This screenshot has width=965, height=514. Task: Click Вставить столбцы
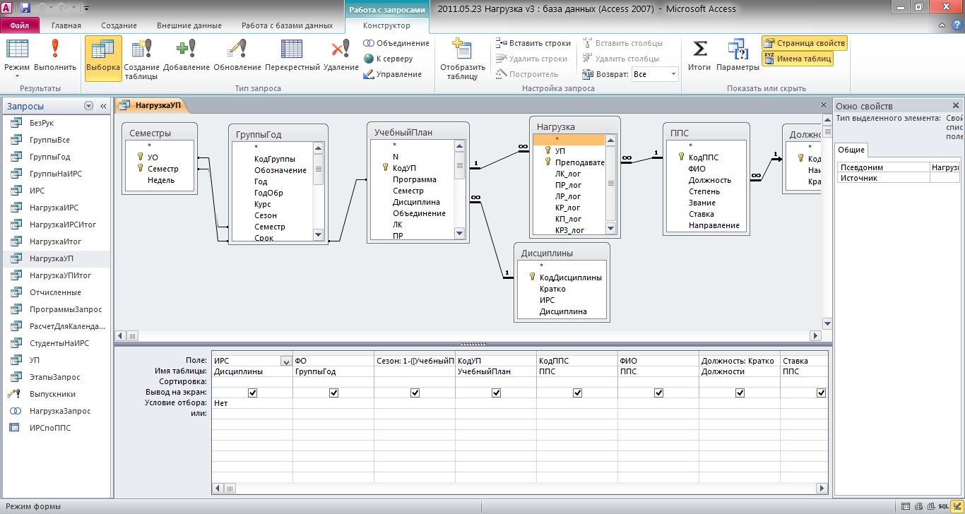[x=623, y=43]
